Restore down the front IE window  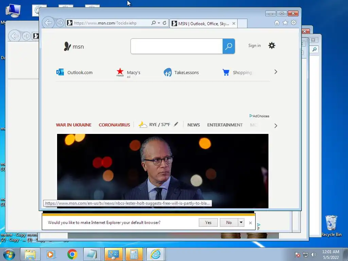point(282,14)
